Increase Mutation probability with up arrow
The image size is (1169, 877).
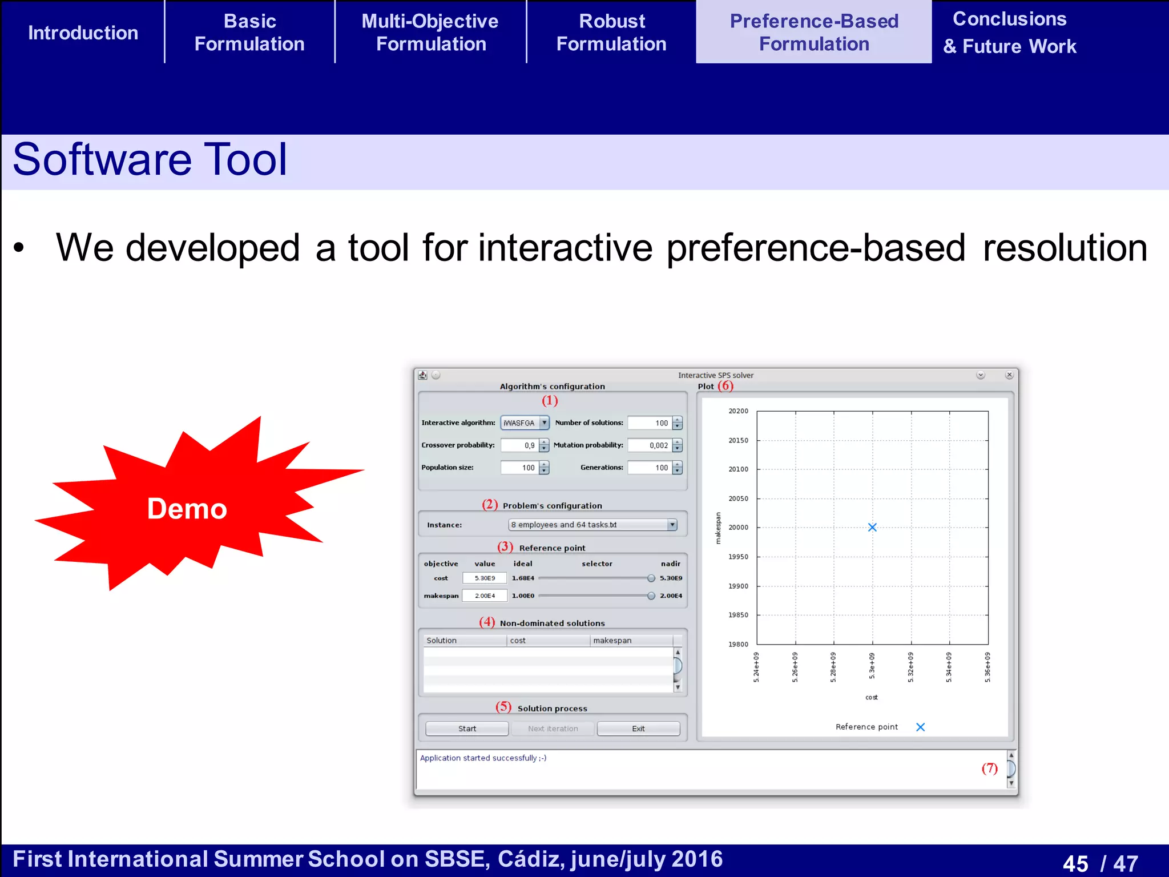(x=678, y=442)
